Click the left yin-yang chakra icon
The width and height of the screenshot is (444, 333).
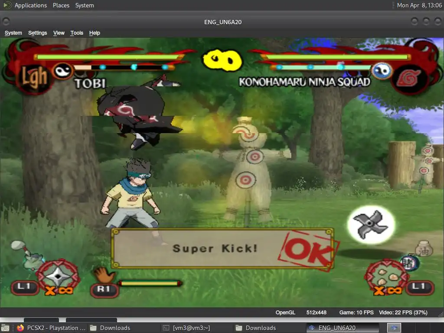(x=63, y=70)
